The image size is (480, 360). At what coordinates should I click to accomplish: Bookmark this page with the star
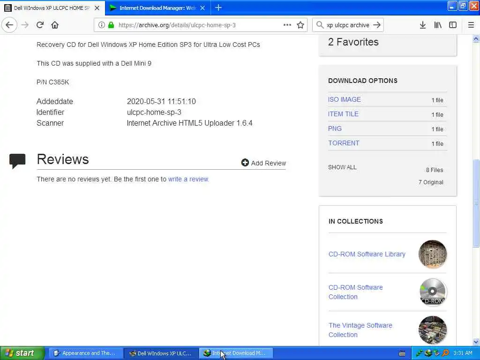click(x=300, y=25)
